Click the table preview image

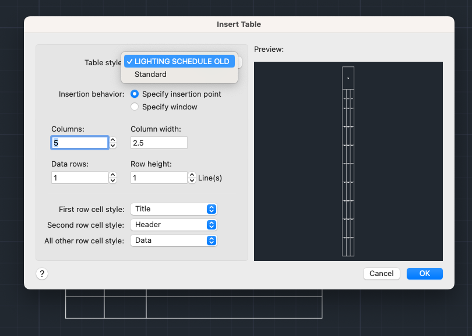[x=348, y=161]
